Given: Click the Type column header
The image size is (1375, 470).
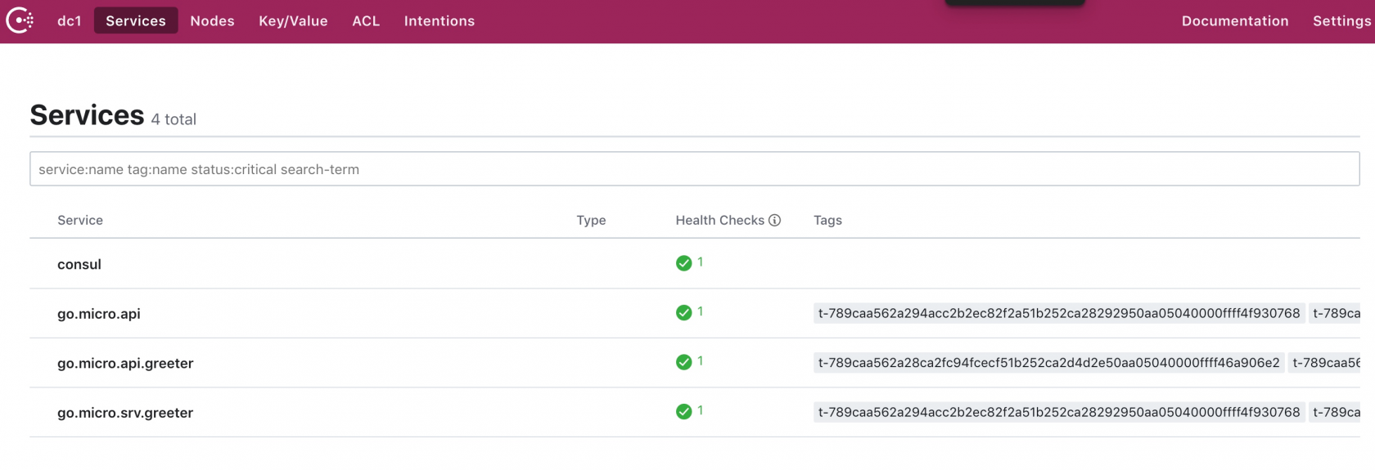Looking at the screenshot, I should [x=591, y=220].
